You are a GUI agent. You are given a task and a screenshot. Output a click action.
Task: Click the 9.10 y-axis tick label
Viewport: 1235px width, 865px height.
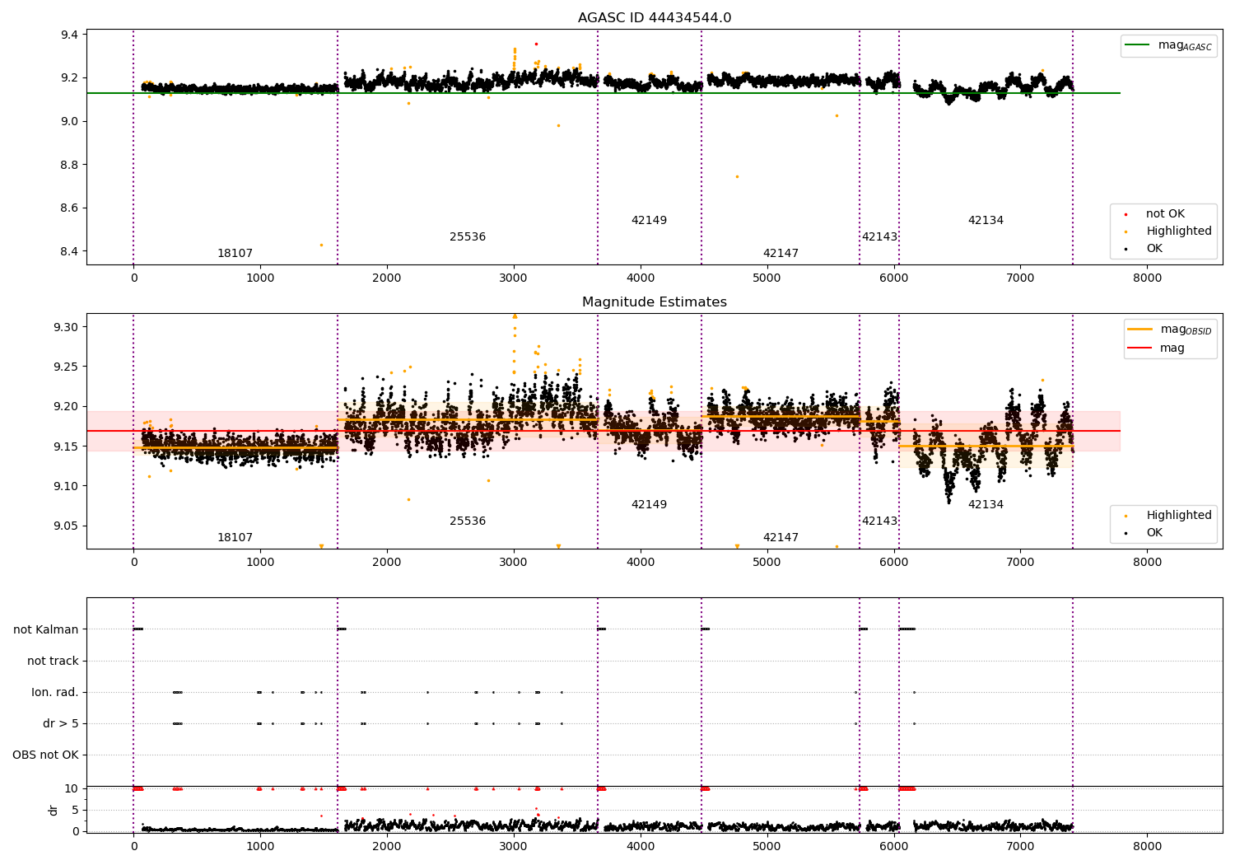(66, 486)
